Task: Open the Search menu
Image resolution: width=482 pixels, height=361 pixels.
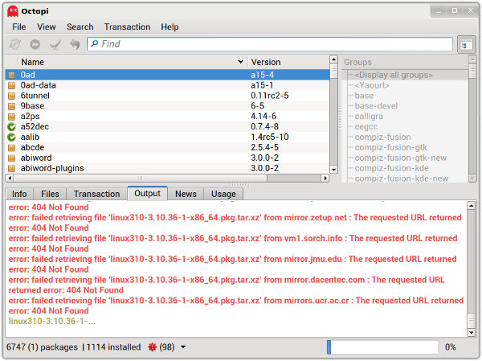Action: [80, 27]
